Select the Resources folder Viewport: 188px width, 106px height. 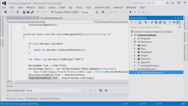coord(145,59)
